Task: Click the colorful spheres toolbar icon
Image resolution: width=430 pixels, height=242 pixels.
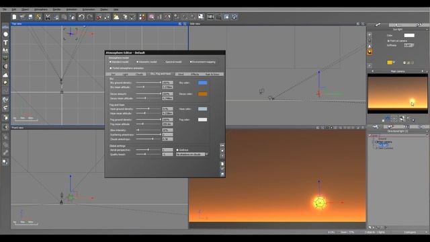Action: coord(142,17)
